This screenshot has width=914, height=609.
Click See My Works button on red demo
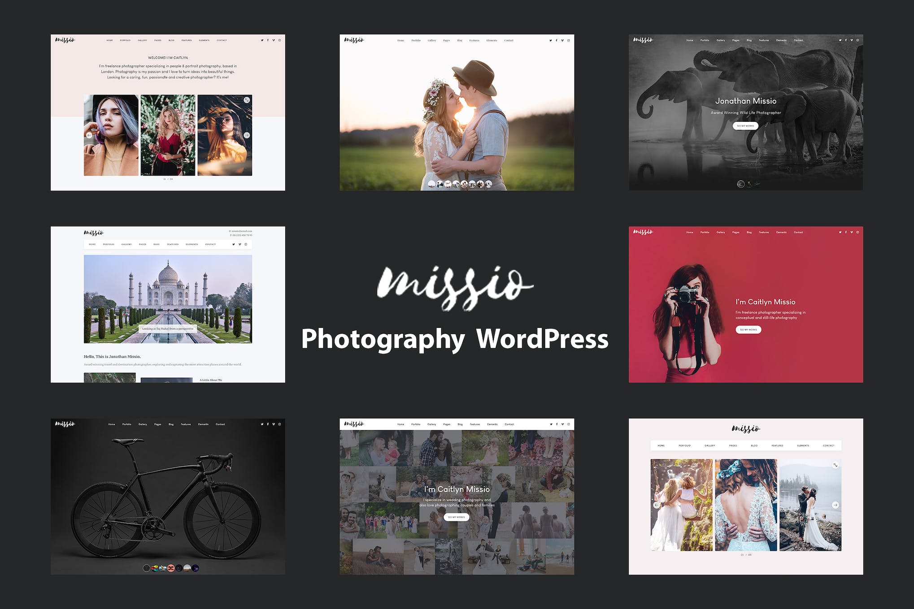pyautogui.click(x=748, y=329)
